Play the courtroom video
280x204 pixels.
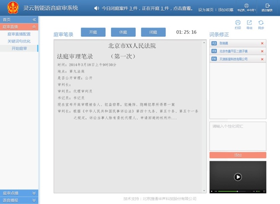(238, 177)
